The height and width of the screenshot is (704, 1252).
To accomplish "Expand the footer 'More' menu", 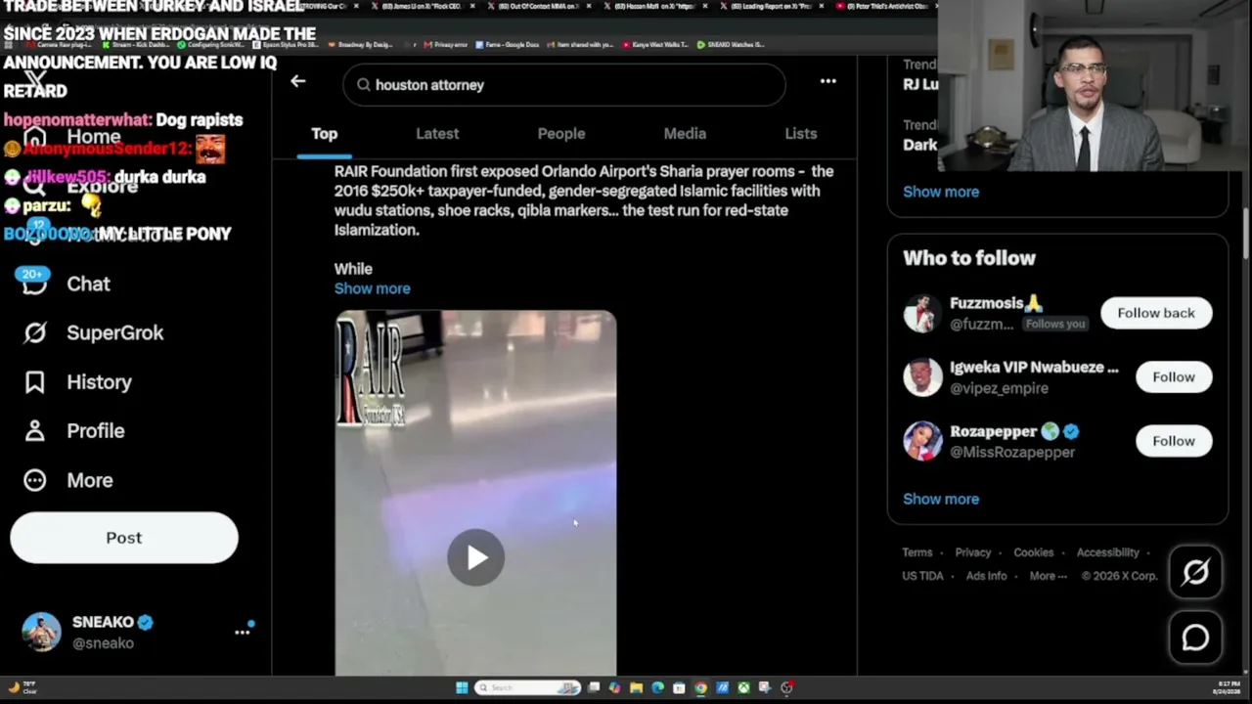I will click(1049, 576).
